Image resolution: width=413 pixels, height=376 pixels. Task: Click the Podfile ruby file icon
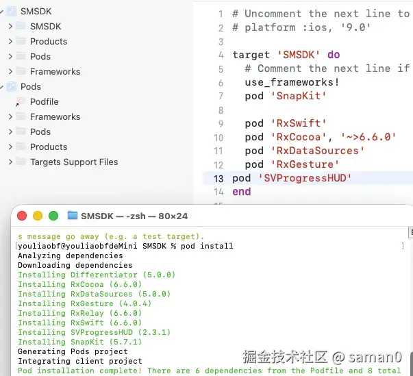21,101
